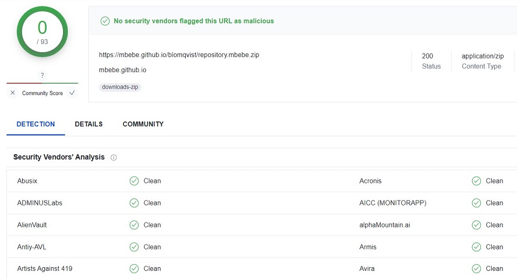This screenshot has width=517, height=279.
Task: Click the downloads-zip tag
Action: coord(120,87)
